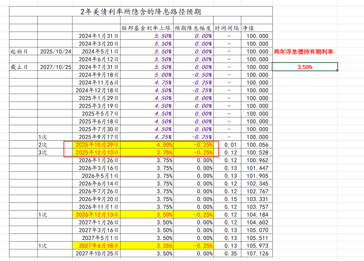
Task: Select the date cell 2026年6月14日
Action: point(96,183)
